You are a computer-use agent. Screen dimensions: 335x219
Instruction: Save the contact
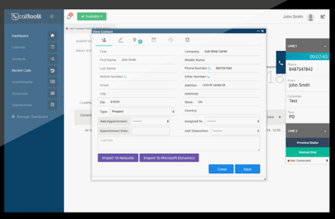click(247, 169)
